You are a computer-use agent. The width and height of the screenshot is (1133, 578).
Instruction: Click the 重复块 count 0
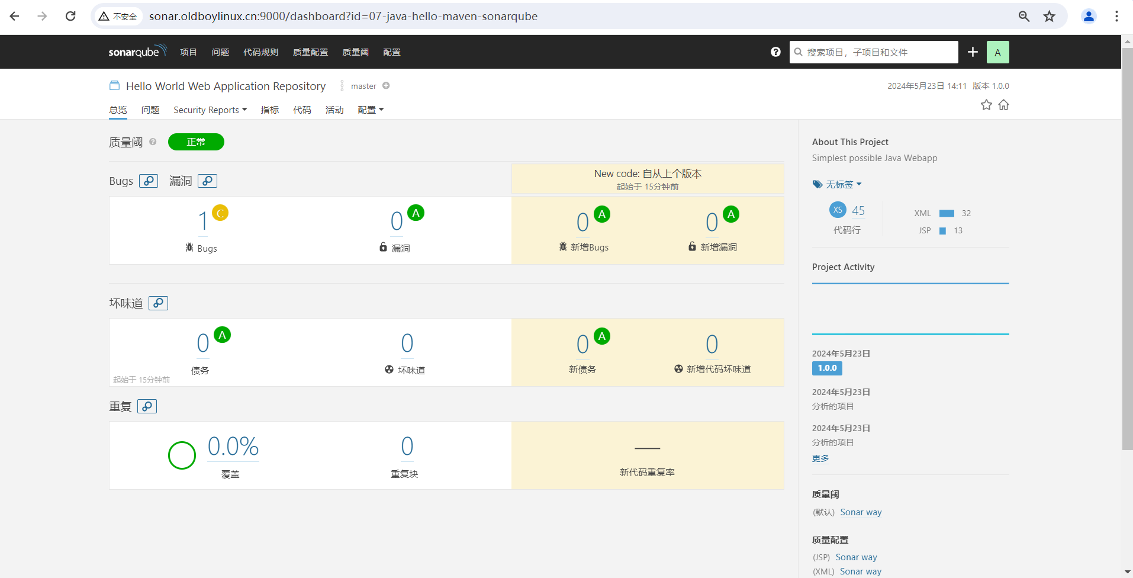(407, 446)
